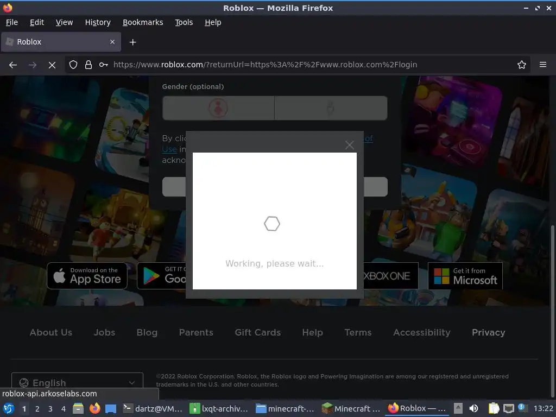Open the Jobs footer link
The image size is (556, 417).
coord(104,333)
